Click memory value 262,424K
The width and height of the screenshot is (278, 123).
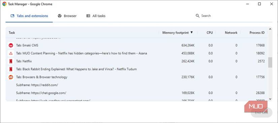point(188,61)
